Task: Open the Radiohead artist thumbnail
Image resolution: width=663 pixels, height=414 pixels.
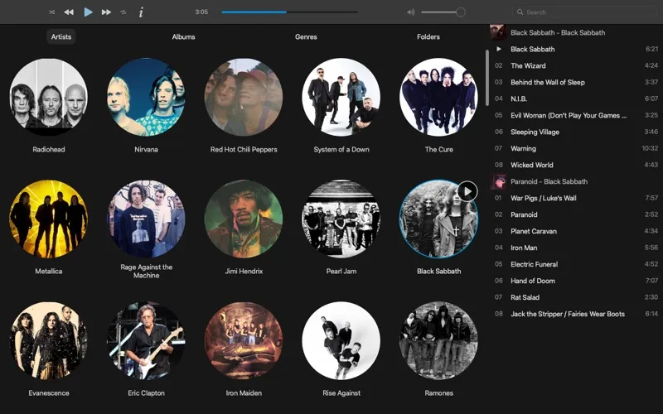Action: 49,97
